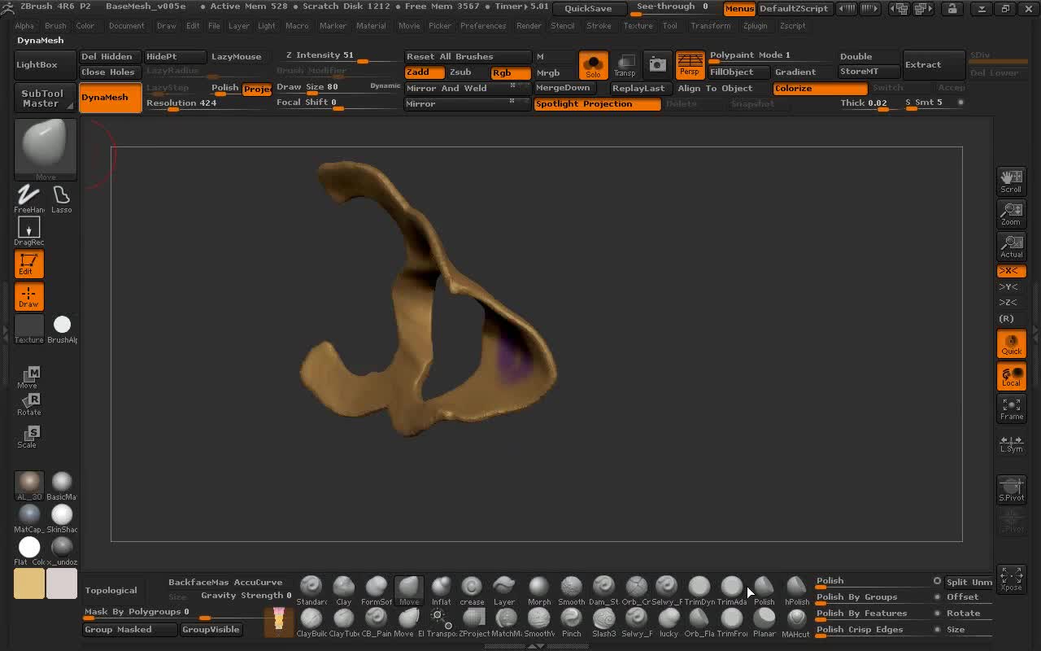Click the main color swatch

(x=28, y=583)
